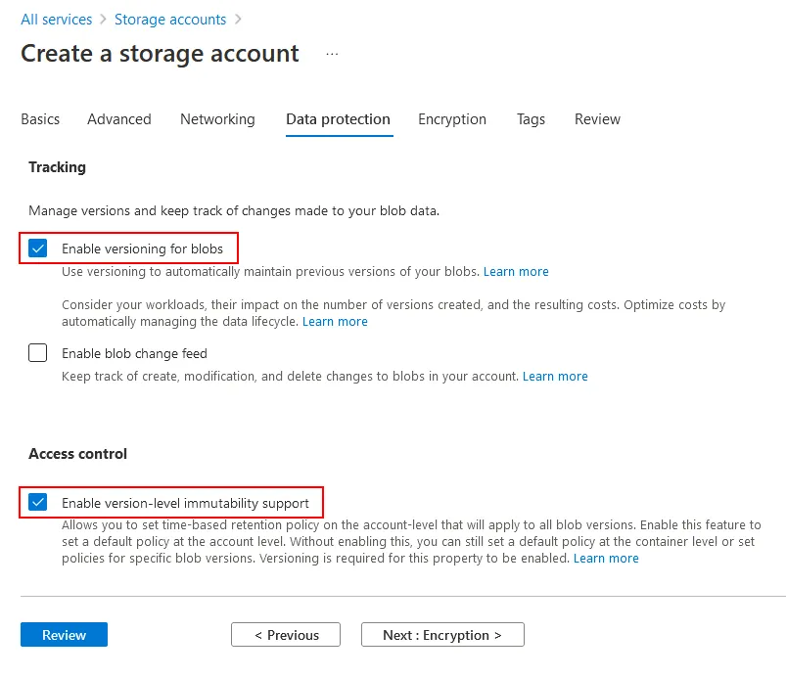Switch to the Basics tab
The height and width of the screenshot is (678, 786).
pyautogui.click(x=40, y=119)
